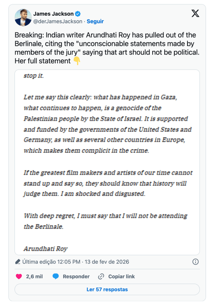The height and width of the screenshot is (302, 218).
Task: Open Arundhati Roy's statement image
Action: pos(107,162)
